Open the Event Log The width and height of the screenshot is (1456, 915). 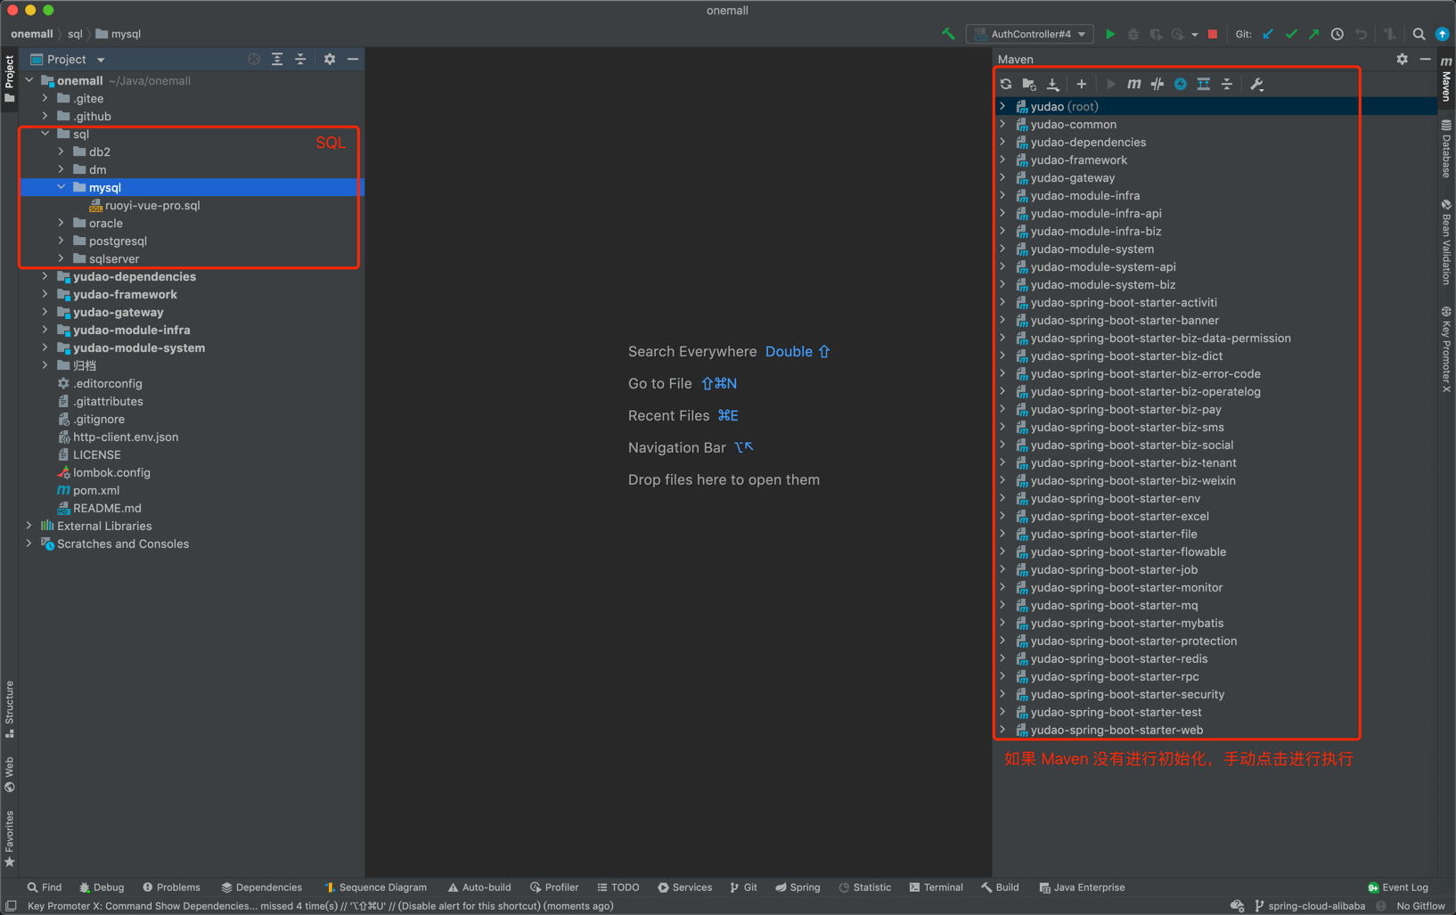point(1398,887)
